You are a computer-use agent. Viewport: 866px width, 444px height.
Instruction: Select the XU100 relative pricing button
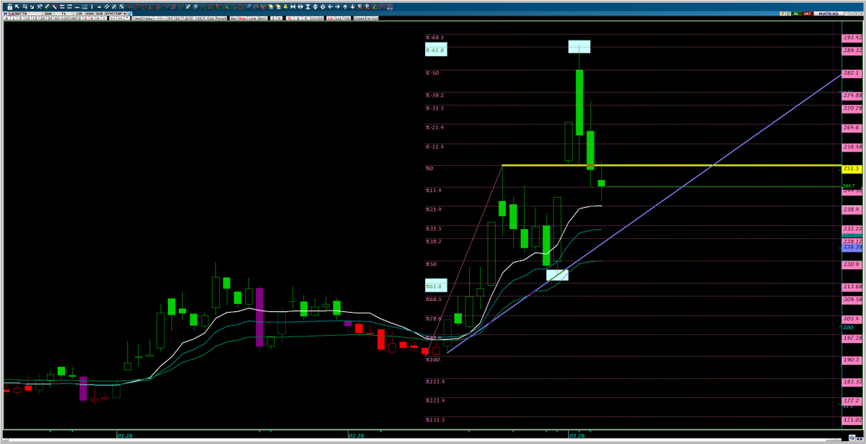pyautogui.click(x=317, y=18)
